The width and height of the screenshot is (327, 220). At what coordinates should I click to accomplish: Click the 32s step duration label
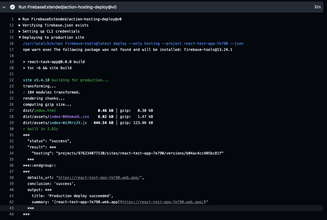(x=317, y=7)
